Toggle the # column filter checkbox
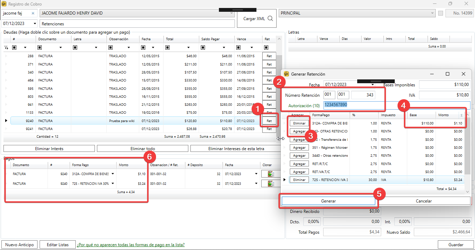 14,48
